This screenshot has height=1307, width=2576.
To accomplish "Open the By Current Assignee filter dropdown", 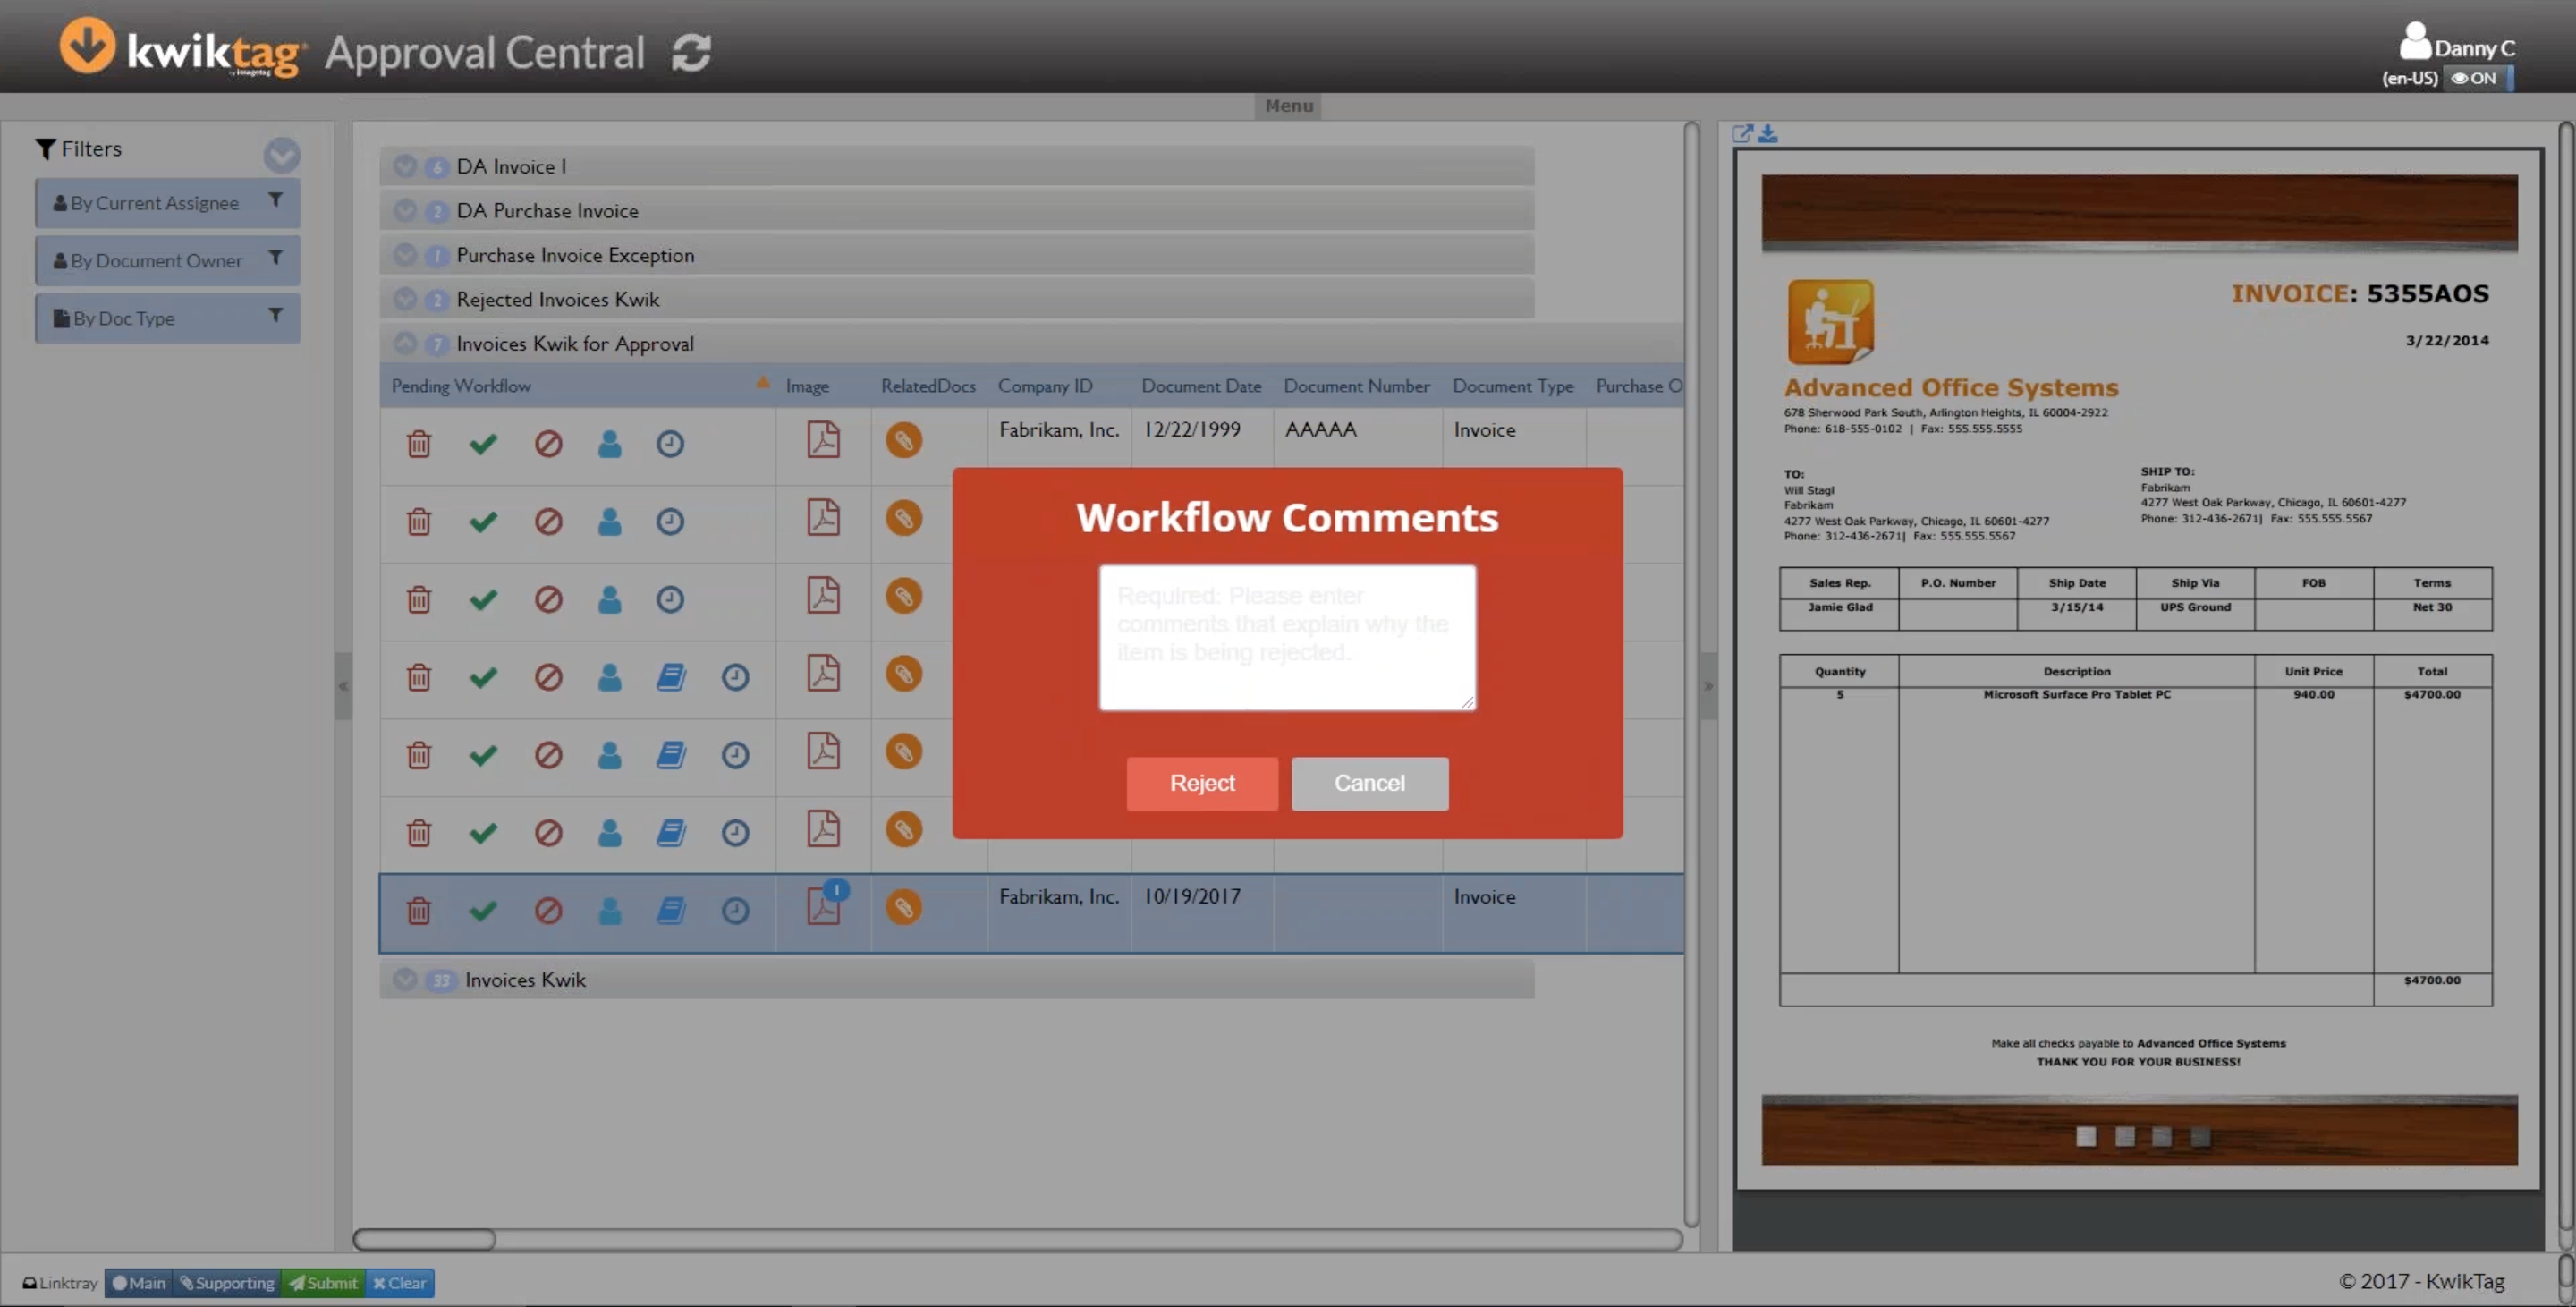I will (x=167, y=203).
